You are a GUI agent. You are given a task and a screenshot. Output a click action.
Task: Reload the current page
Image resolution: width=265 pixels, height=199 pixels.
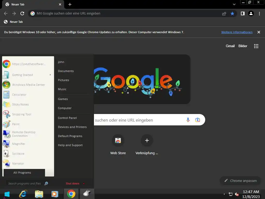(x=22, y=13)
